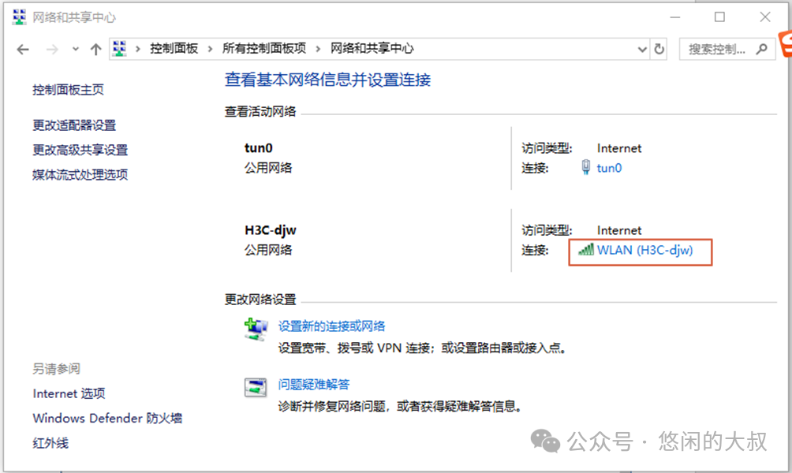
Task: Open the 所有控制面板项 breadcrumb
Action: pyautogui.click(x=264, y=48)
